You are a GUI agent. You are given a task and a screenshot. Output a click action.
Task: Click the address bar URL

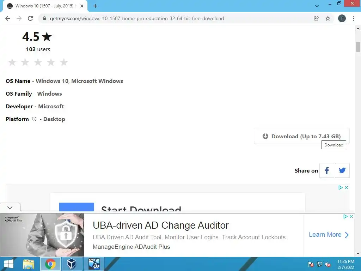pos(137,18)
